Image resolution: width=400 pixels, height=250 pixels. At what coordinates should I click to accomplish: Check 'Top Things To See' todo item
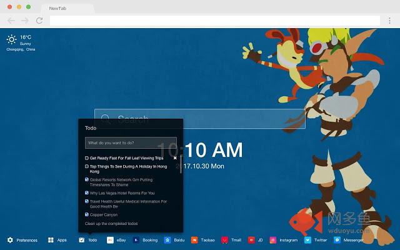point(87,167)
